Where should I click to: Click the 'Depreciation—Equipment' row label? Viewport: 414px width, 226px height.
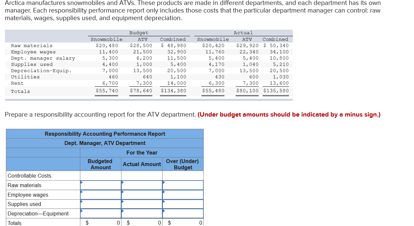[38, 214]
